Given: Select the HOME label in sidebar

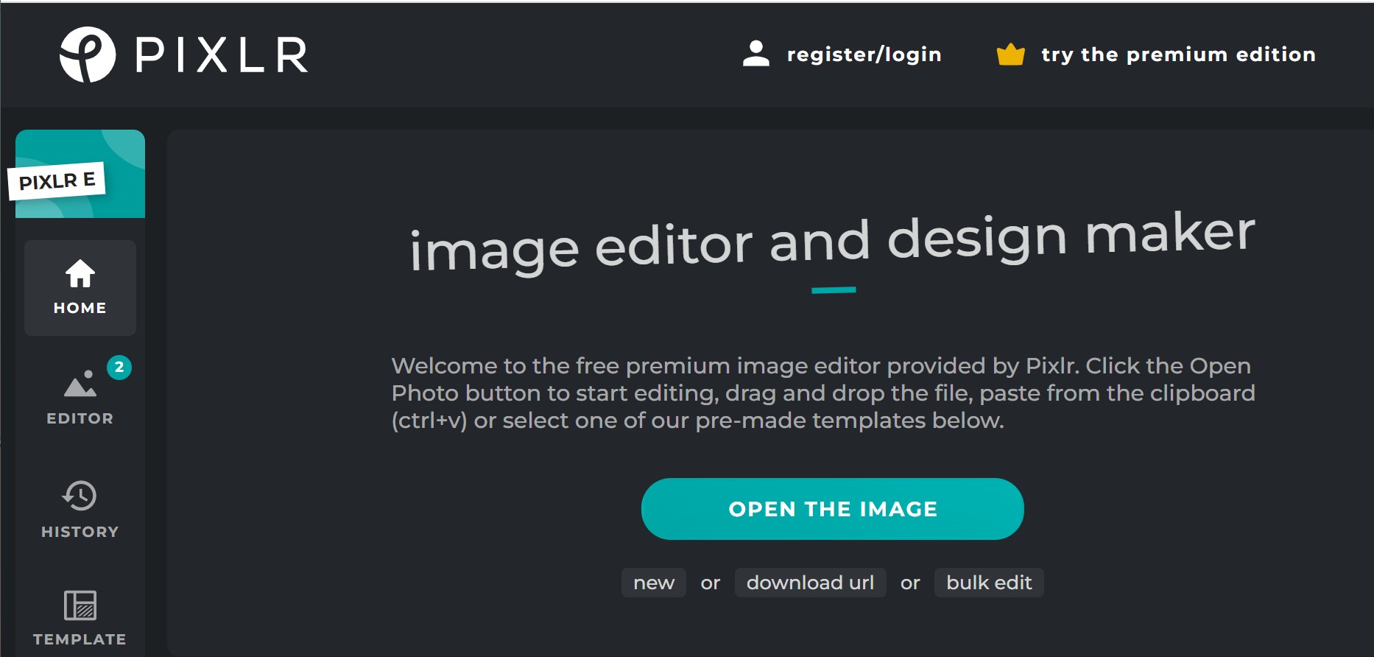Looking at the screenshot, I should 80,308.
